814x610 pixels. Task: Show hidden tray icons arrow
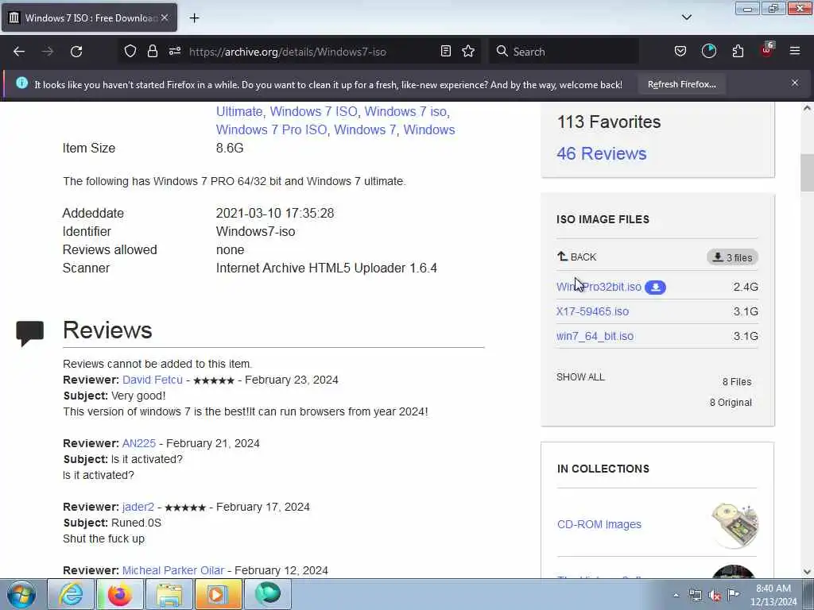pyautogui.click(x=676, y=595)
